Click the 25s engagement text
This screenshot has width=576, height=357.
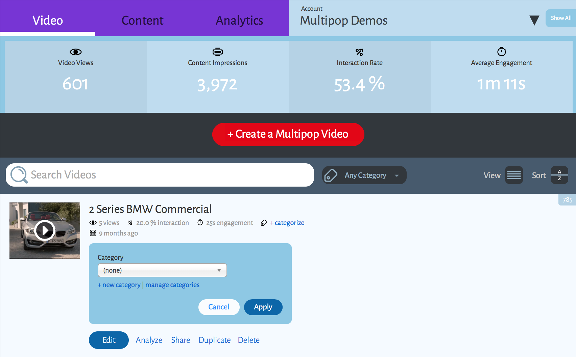click(x=230, y=223)
